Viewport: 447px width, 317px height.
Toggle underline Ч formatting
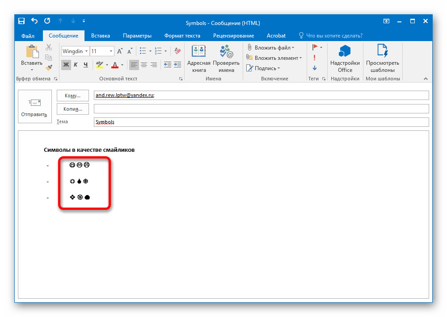(85, 65)
